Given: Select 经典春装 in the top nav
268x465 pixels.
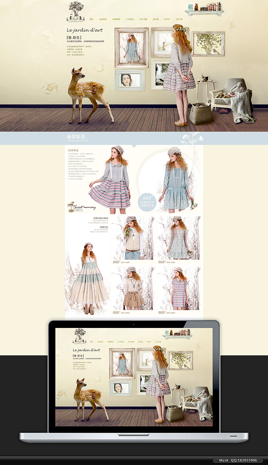Looking at the screenshot, I should pos(116,19).
